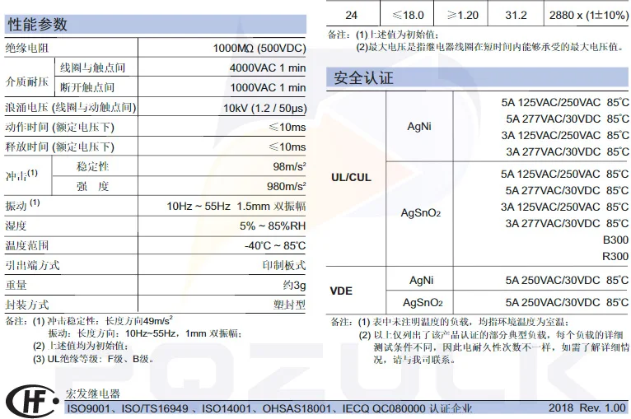This screenshot has width=631, height=419.
Task: Select the value 98m/s²
Action: point(289,166)
